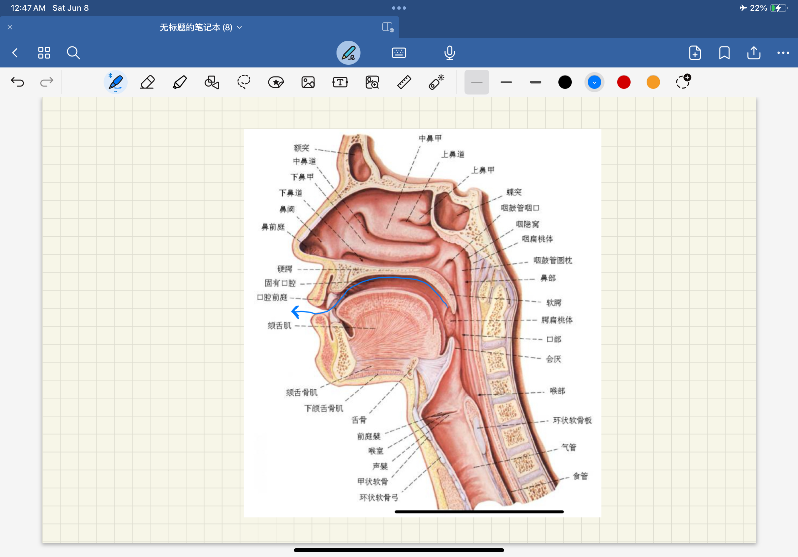Select the Eraser tool
The width and height of the screenshot is (798, 557).
point(147,82)
